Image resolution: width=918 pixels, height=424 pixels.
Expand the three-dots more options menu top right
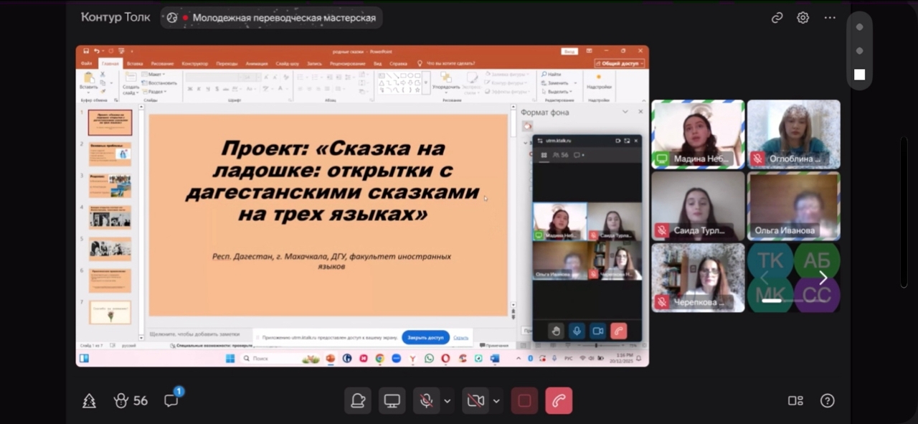click(x=830, y=17)
